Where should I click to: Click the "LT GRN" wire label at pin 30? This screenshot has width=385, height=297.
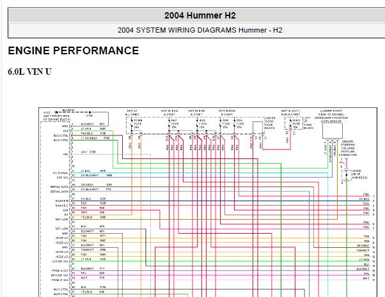click(86, 259)
